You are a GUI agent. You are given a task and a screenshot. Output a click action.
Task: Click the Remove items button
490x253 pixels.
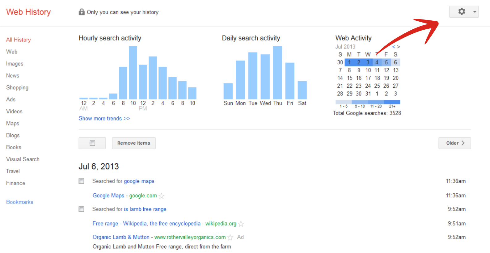pos(133,143)
